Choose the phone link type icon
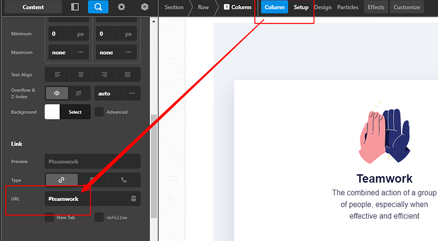This screenshot has width=438, height=241. coord(124,180)
